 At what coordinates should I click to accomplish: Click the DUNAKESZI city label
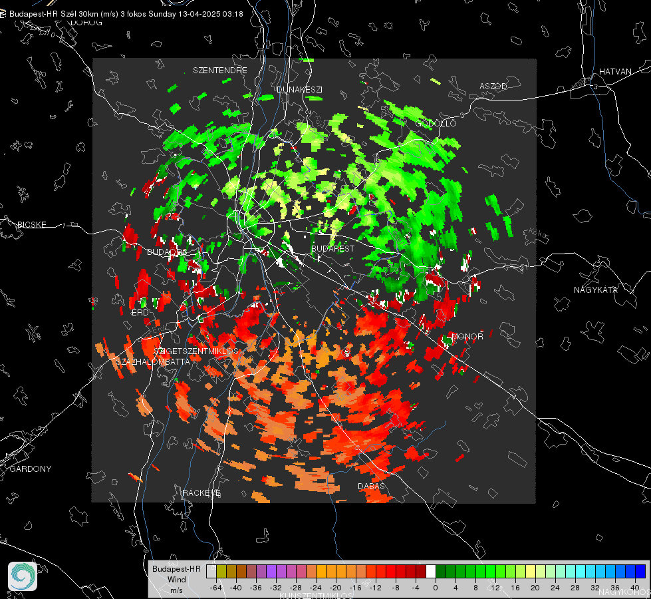coord(299,89)
